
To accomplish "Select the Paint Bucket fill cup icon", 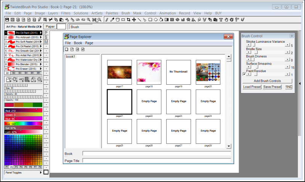I will point(117,20).
